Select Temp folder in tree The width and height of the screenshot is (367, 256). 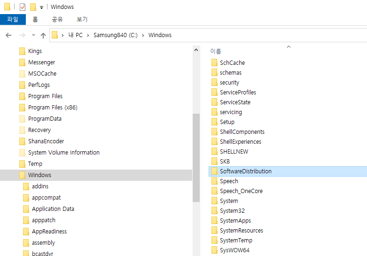tap(35, 163)
